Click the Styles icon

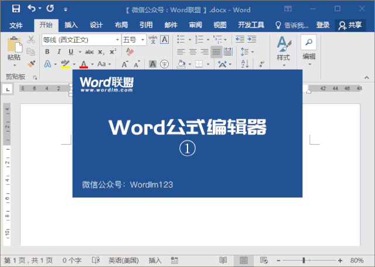click(x=284, y=48)
